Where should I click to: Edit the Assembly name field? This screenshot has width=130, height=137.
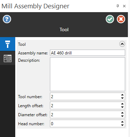[x=87, y=53]
